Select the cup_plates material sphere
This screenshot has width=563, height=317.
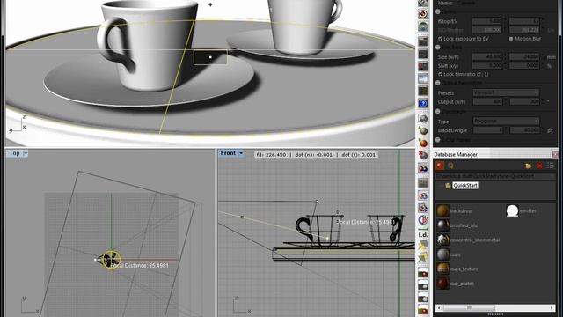point(443,284)
